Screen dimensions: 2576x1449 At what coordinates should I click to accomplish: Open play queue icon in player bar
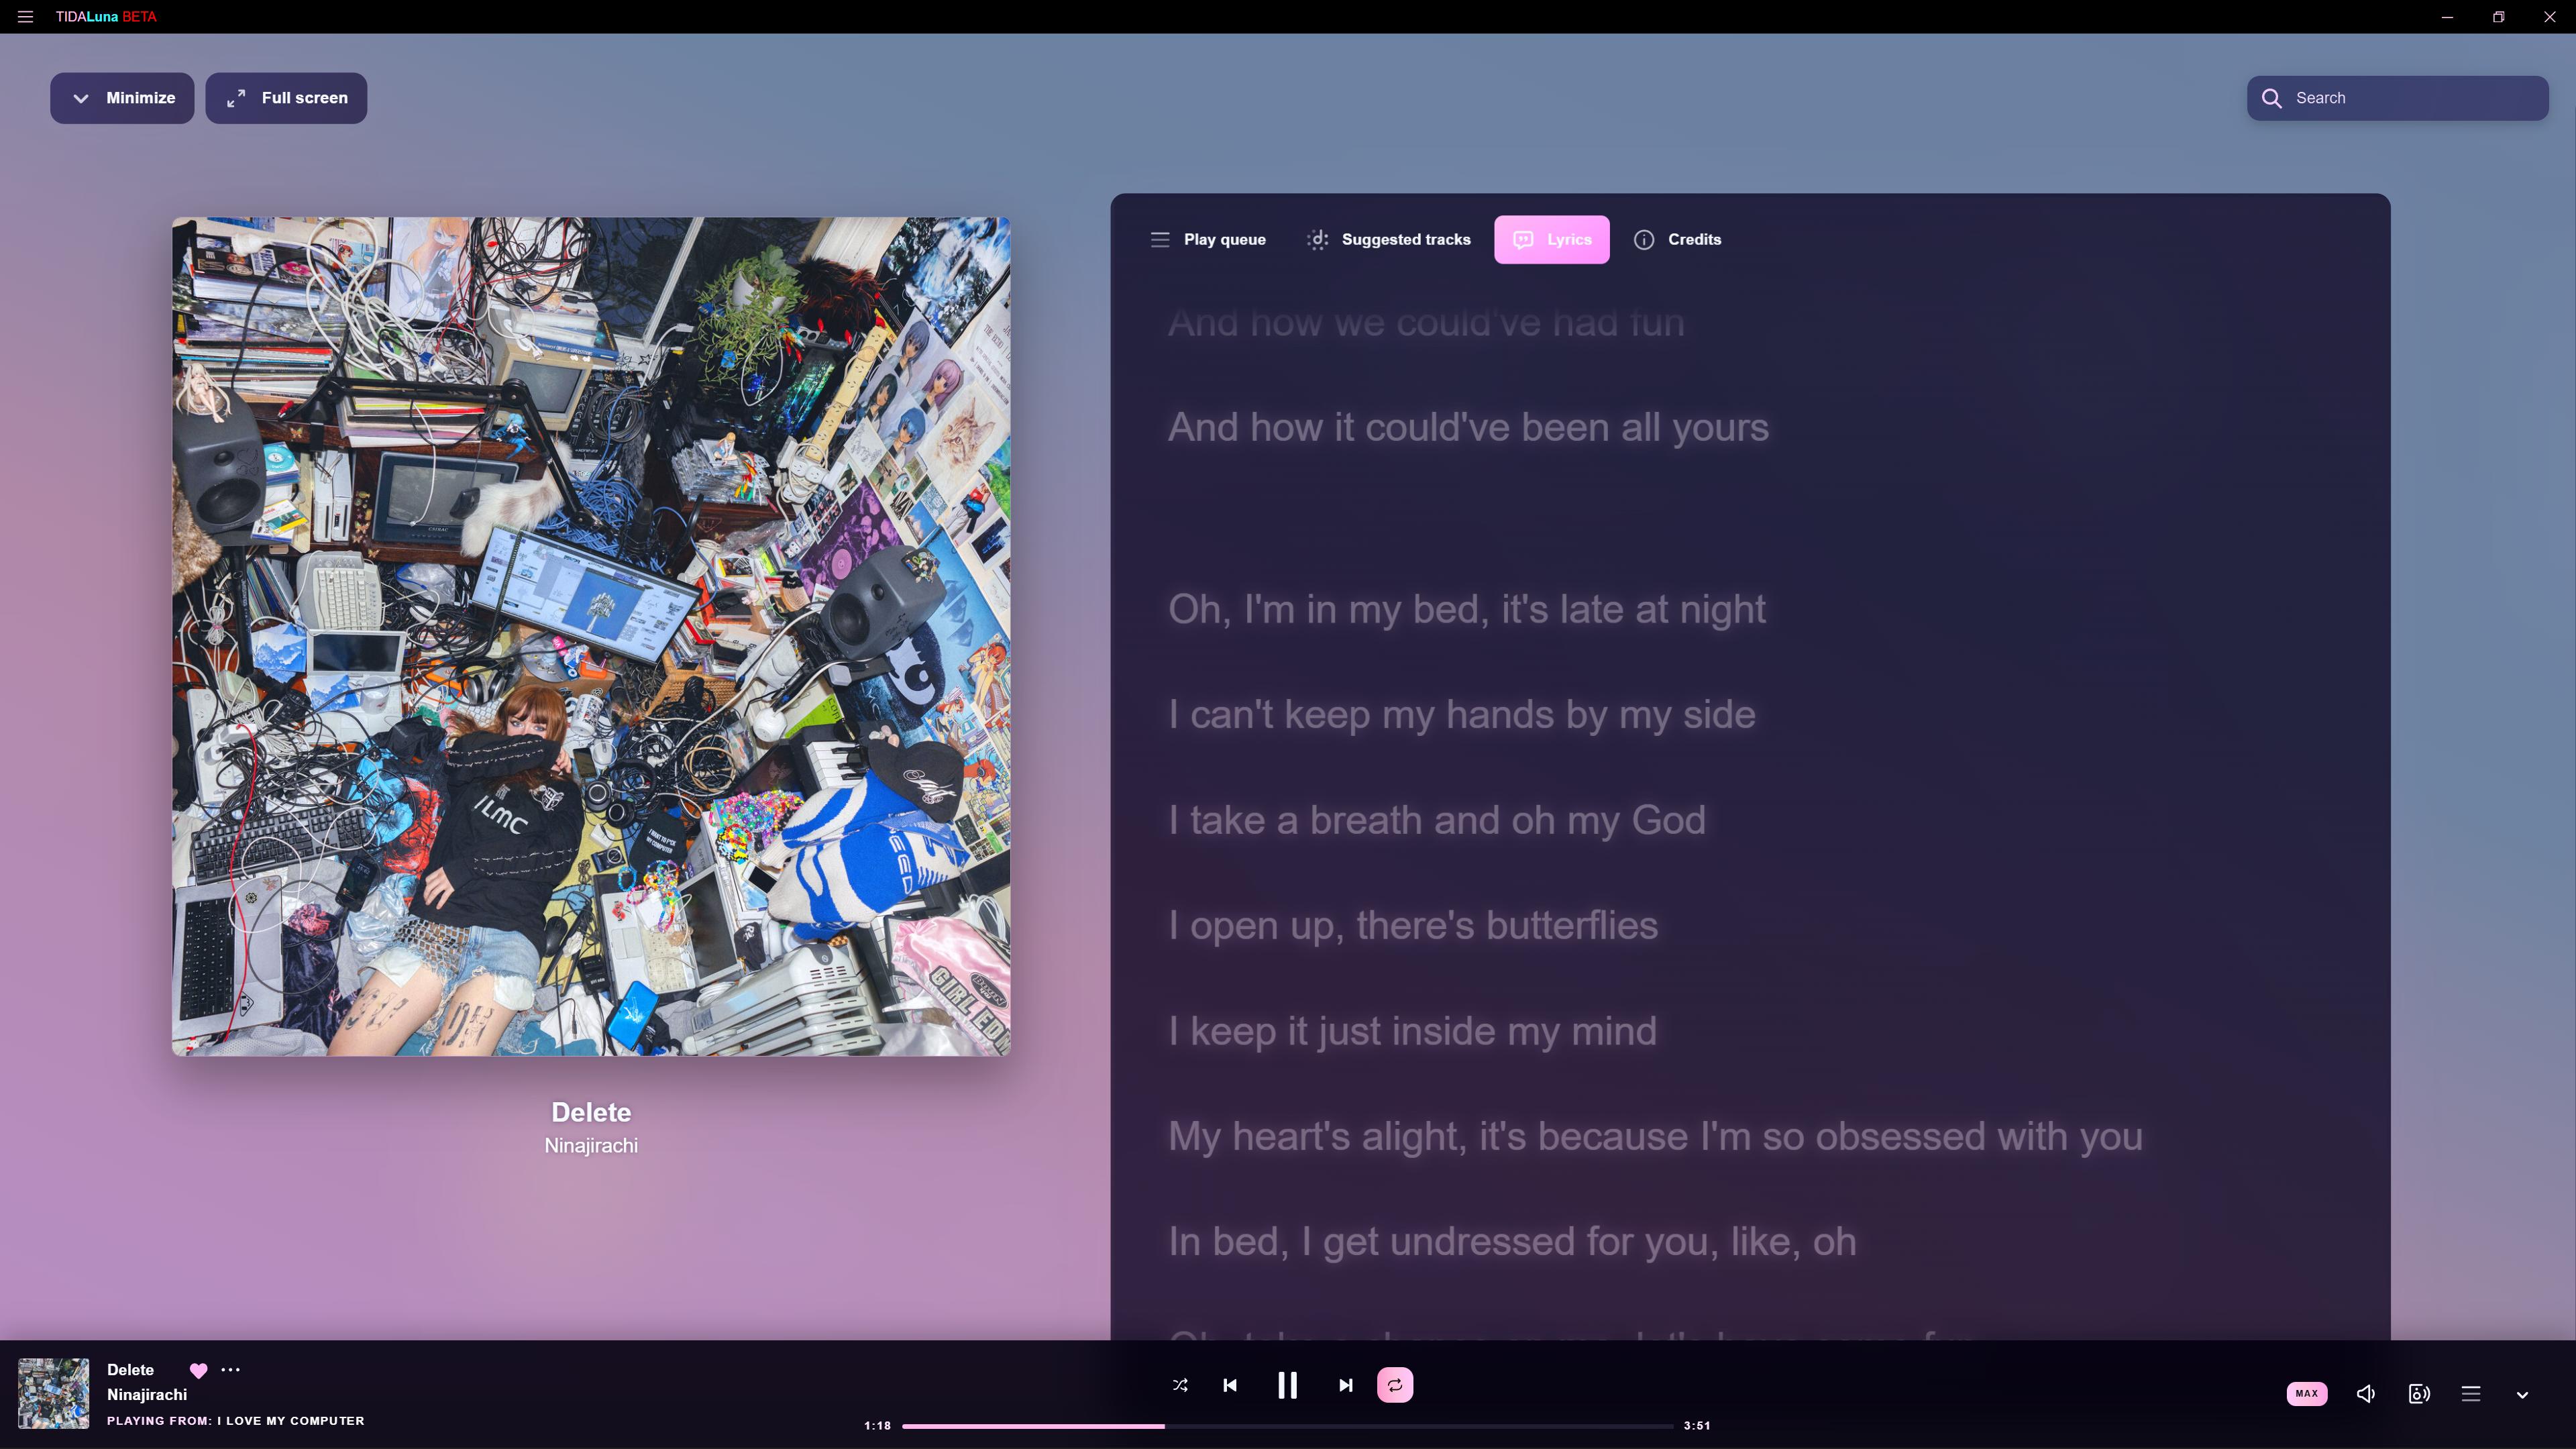tap(2471, 1393)
